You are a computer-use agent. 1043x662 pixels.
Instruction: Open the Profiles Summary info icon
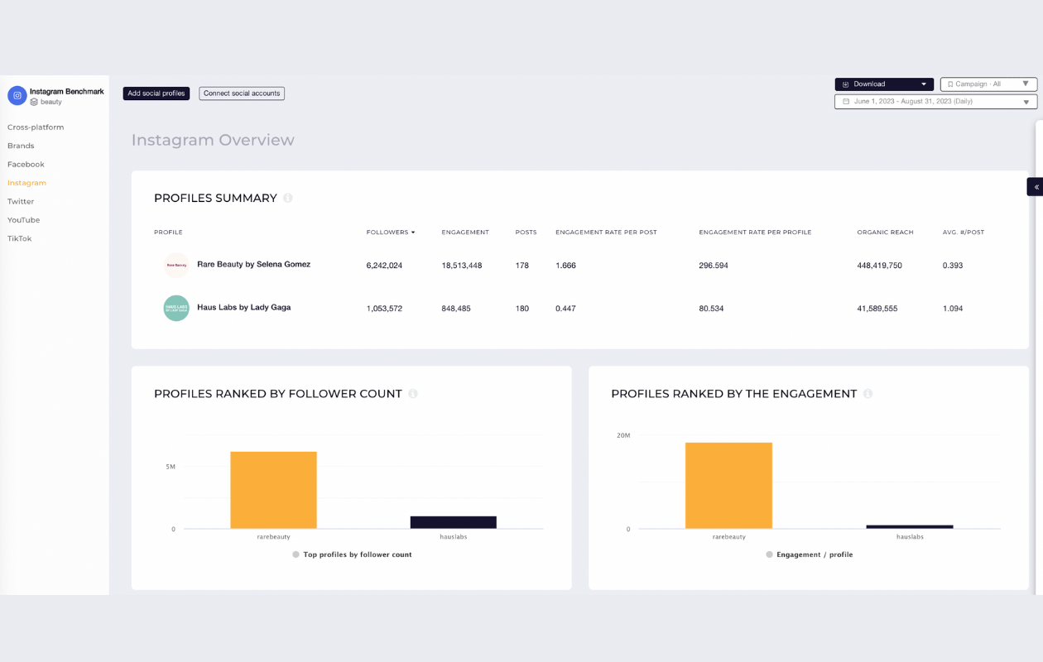pyautogui.click(x=288, y=198)
